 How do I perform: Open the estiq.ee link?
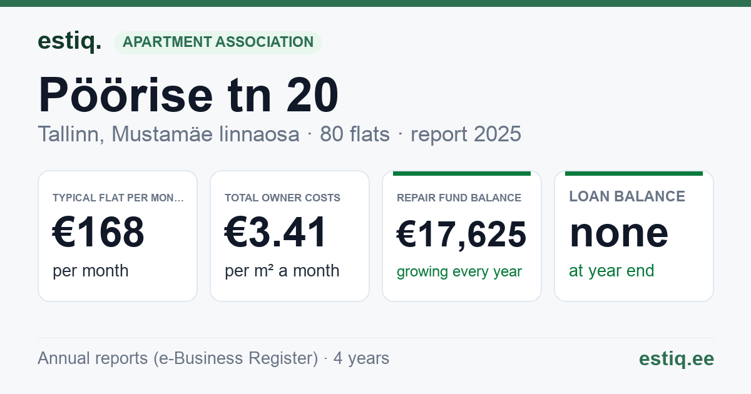coord(677,359)
